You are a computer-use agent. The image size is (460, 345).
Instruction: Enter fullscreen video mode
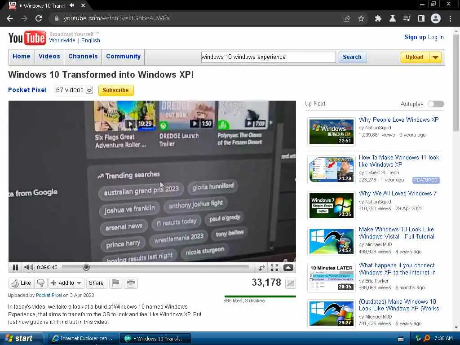coord(274,267)
